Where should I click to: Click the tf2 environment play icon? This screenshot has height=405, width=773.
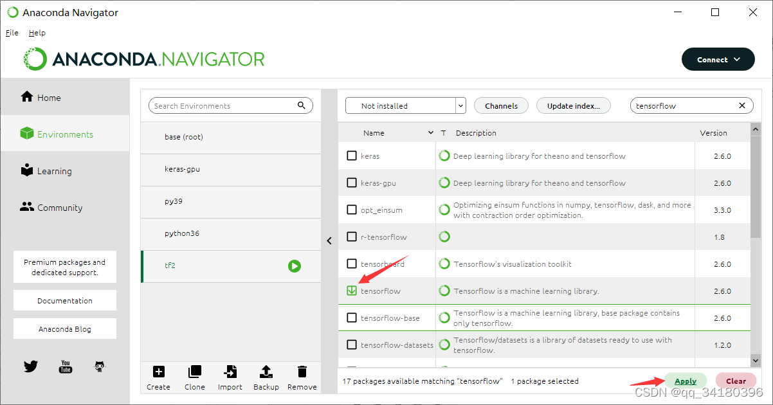click(x=295, y=265)
